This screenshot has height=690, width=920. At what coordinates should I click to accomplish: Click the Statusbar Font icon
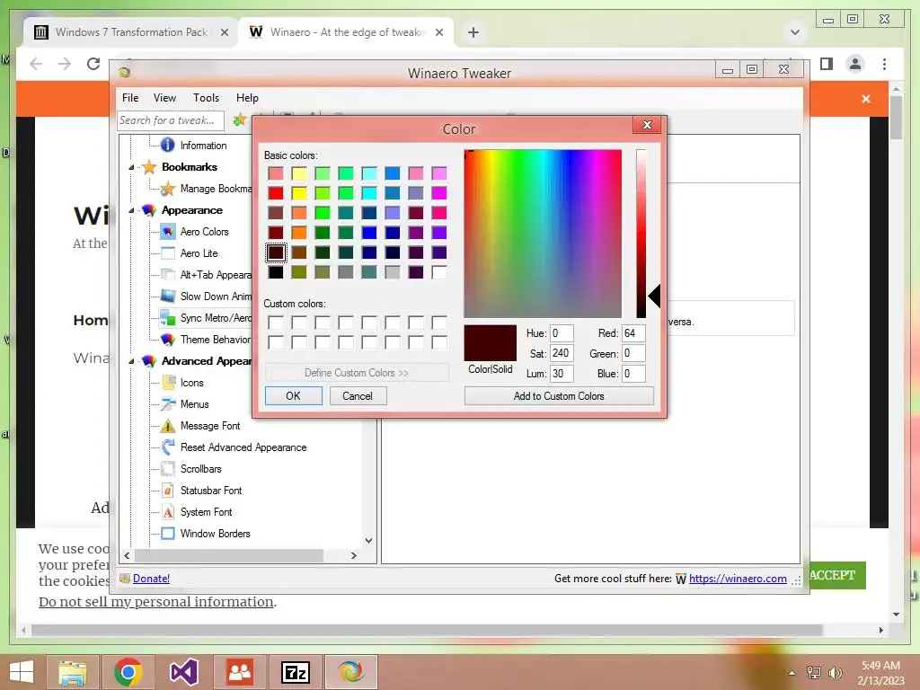coord(168,491)
